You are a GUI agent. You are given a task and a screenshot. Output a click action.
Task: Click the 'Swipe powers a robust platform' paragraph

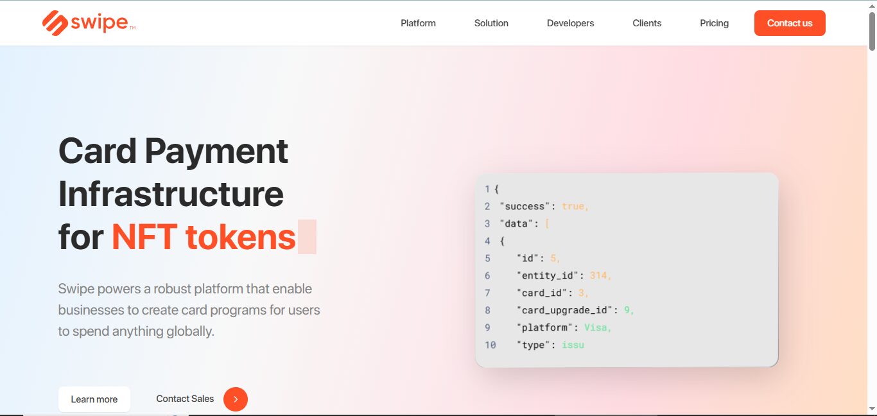[189, 310]
